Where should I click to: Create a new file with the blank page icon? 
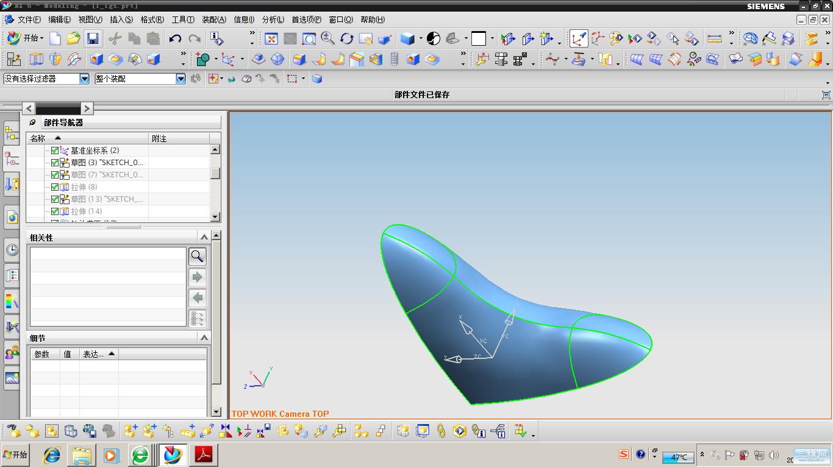[x=55, y=38]
